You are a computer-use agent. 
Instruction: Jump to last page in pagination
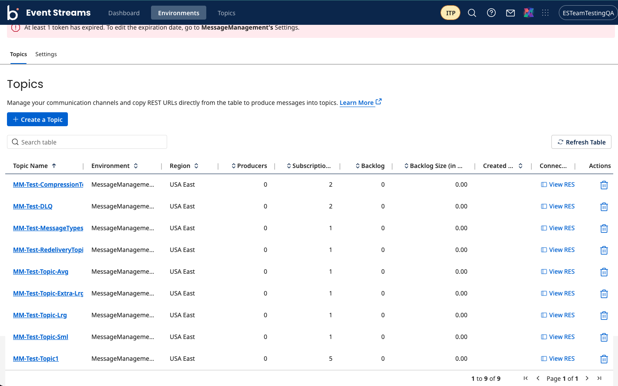599,378
